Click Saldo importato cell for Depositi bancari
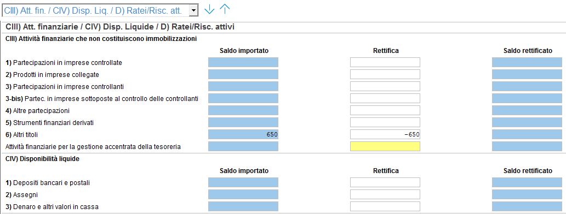 tap(243, 182)
